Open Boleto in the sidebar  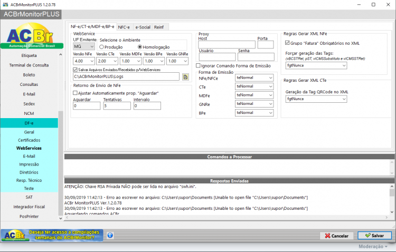coord(29,75)
